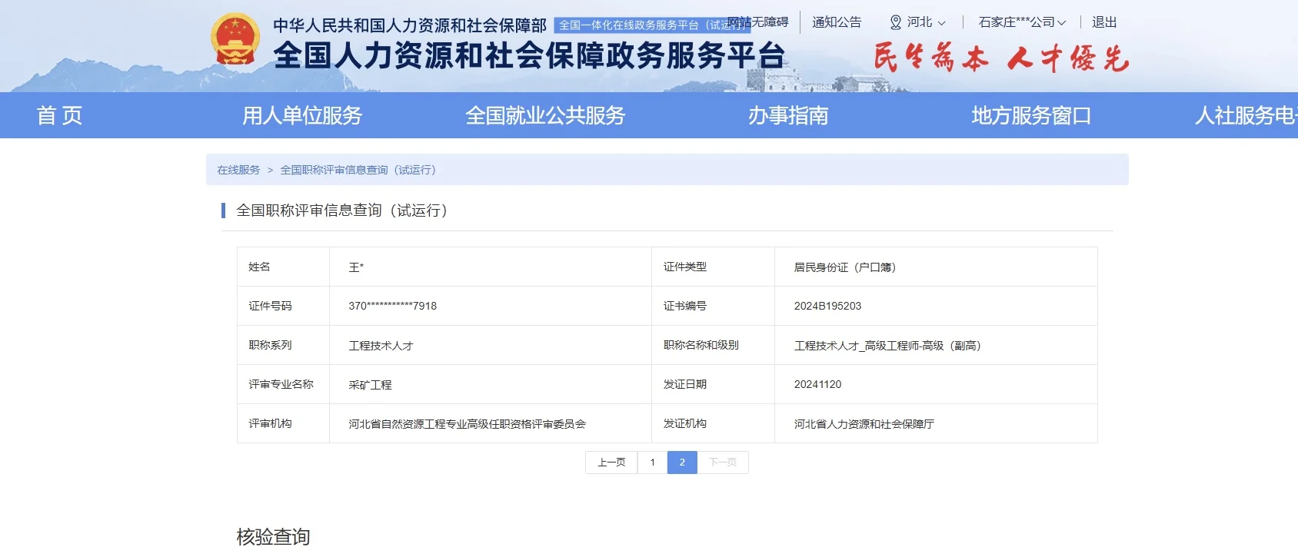Open the 用人单位服务 menu
Viewport: 1298px width, 557px height.
pos(302,115)
